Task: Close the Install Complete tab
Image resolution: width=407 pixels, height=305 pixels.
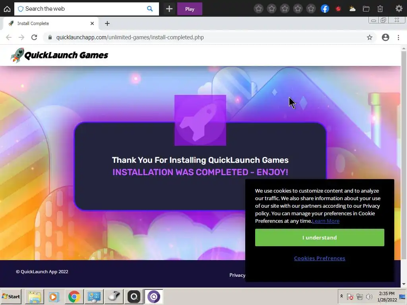Action: (92, 23)
